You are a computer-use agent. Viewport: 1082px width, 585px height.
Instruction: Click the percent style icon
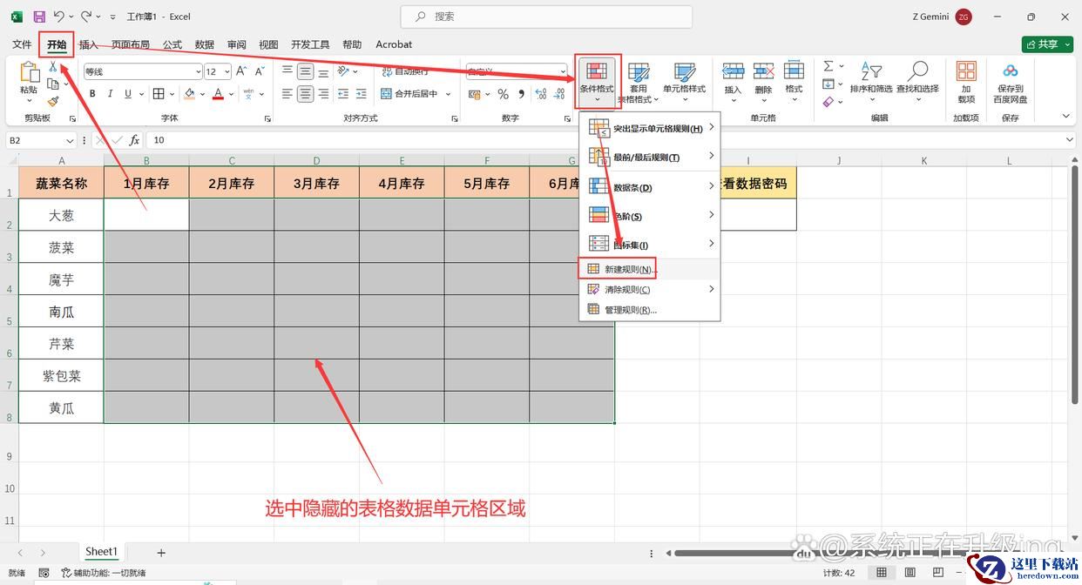(x=503, y=94)
